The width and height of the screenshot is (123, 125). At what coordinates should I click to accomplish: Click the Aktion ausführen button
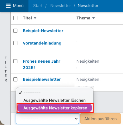(x=101, y=119)
